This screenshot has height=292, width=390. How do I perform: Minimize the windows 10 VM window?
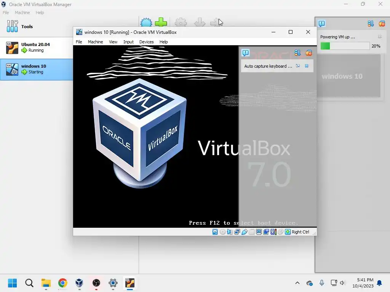coord(273,32)
